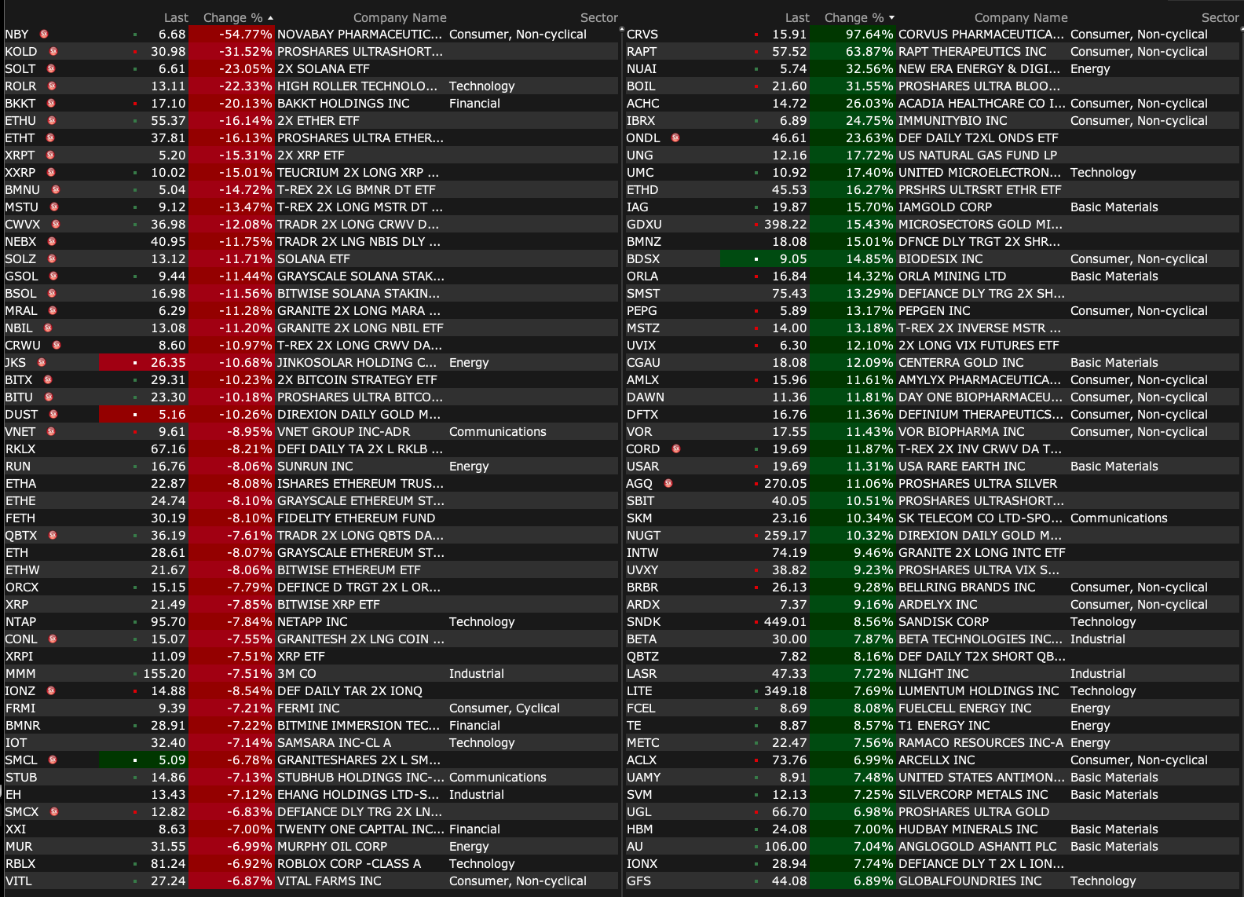Click the red badge icon next to VNET
Image resolution: width=1244 pixels, height=897 pixels.
pos(51,431)
